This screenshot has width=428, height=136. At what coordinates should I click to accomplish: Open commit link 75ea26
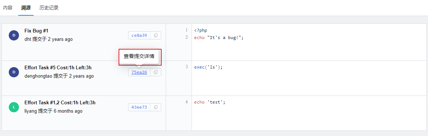click(139, 72)
